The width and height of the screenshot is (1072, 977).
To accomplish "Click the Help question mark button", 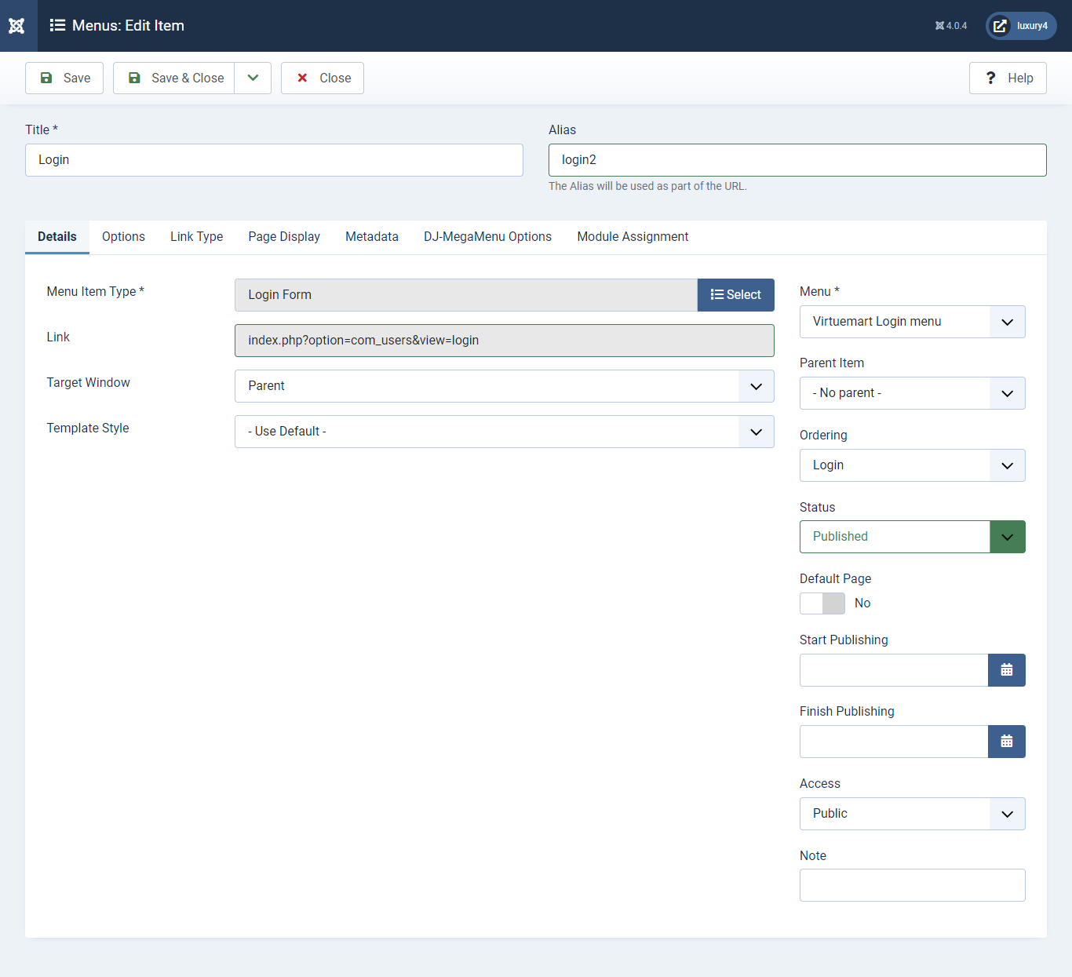I will 1008,78.
